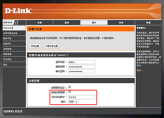Open the 高级 (Advanced) tab
164x118 pixels.
click(x=67, y=23)
